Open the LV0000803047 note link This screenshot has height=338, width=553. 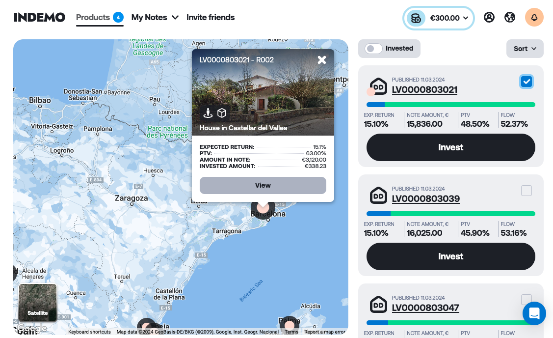pos(425,308)
